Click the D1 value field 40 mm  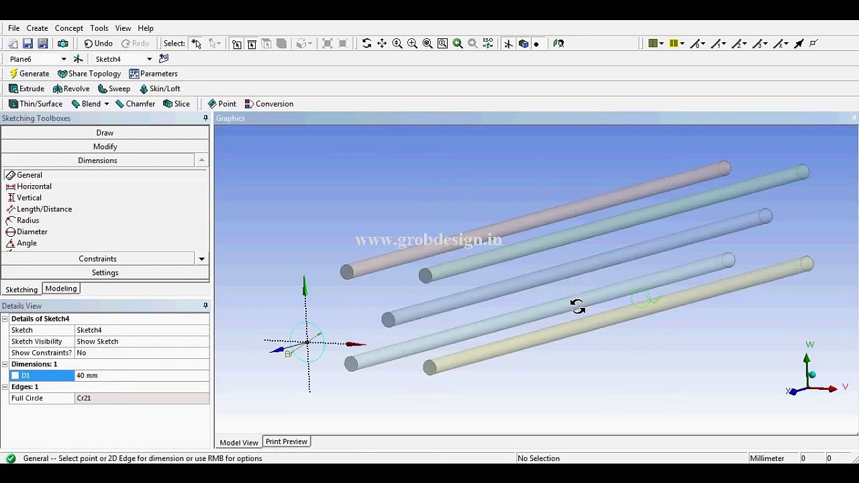pos(142,376)
